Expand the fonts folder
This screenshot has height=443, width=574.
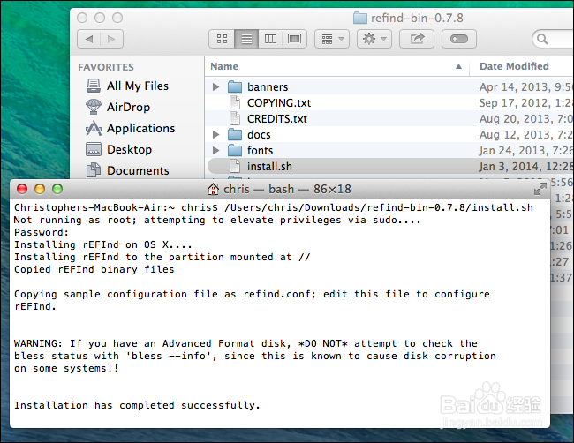[216, 150]
